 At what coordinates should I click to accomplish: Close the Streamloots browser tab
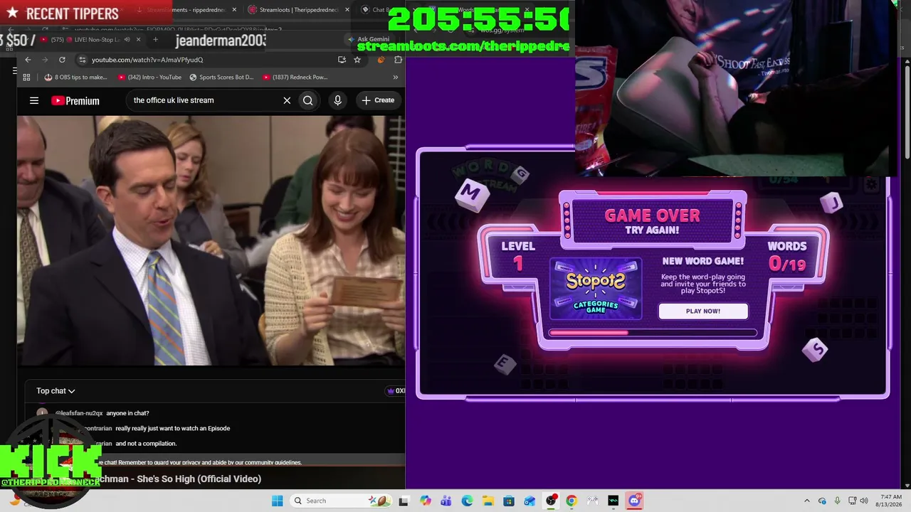tap(347, 10)
